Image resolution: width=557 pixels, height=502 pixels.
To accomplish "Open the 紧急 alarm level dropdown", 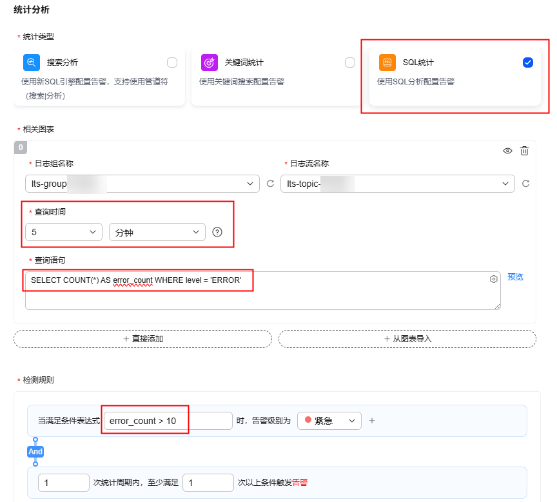I will (329, 421).
